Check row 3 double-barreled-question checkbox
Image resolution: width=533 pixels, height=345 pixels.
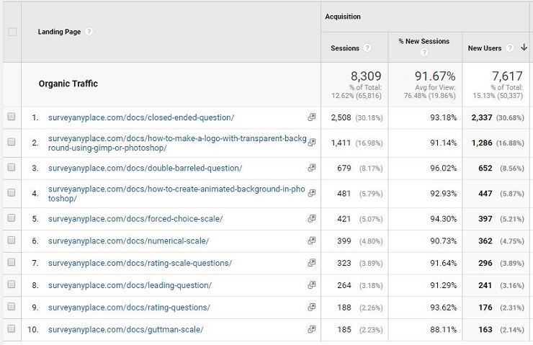(x=12, y=167)
